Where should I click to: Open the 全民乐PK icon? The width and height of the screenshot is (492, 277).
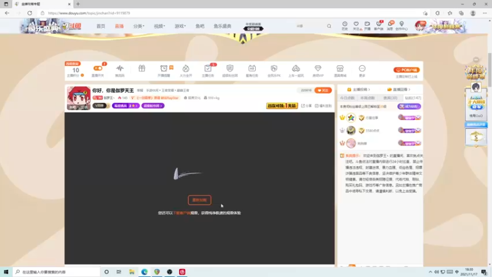click(274, 68)
